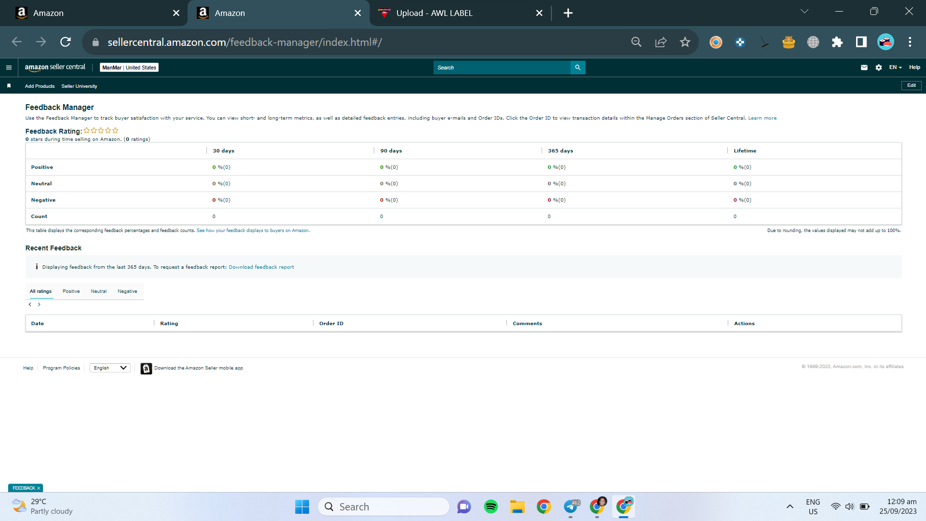
Task: Open File Explorer from the taskbar
Action: [x=517, y=507]
